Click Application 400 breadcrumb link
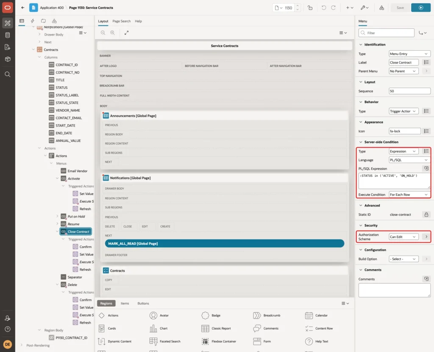 [x=52, y=8]
